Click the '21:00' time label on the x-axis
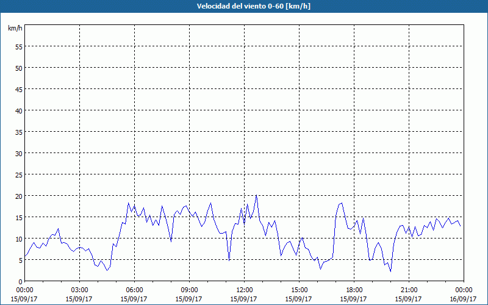The height and width of the screenshot is (305, 488). [409, 290]
